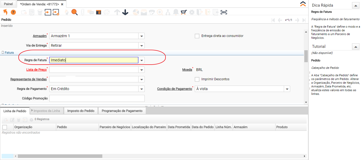Open the help question mark icon
This screenshot has width=364, height=160.
(13, 12)
